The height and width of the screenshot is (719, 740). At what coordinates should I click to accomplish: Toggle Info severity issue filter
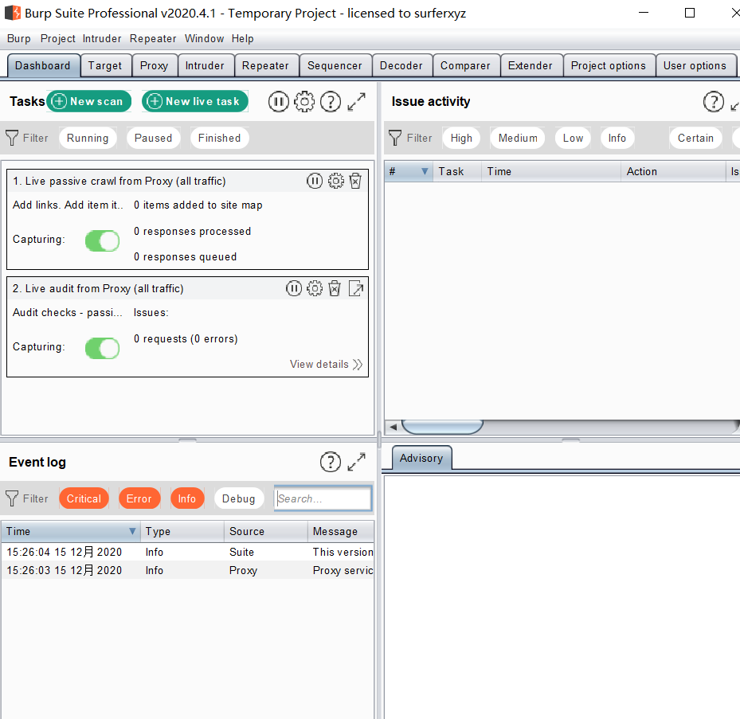(617, 138)
